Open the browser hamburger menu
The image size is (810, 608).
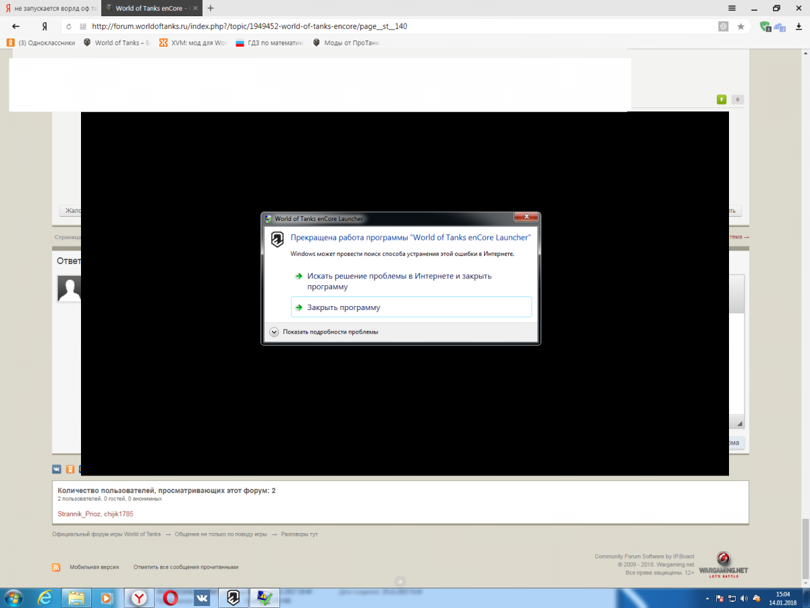click(732, 8)
